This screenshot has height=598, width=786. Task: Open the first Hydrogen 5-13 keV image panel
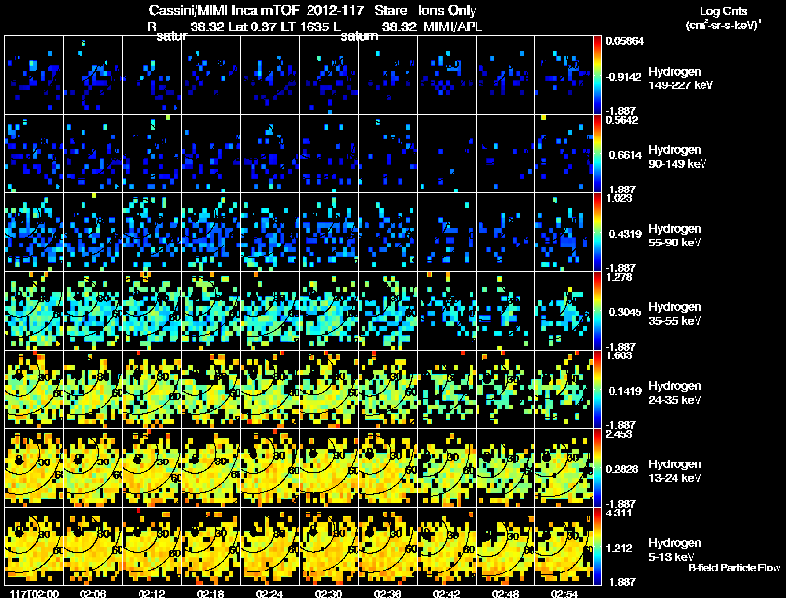[x=33, y=546]
